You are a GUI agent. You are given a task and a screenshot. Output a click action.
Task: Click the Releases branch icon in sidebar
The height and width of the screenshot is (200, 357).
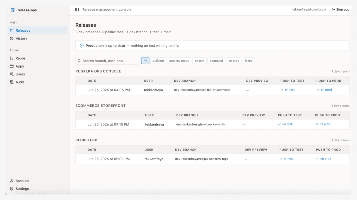click(x=12, y=31)
